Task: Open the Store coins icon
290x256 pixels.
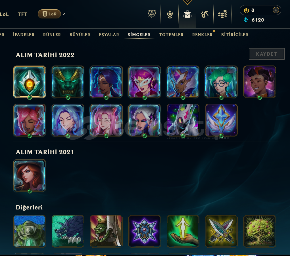Action: 222,14
